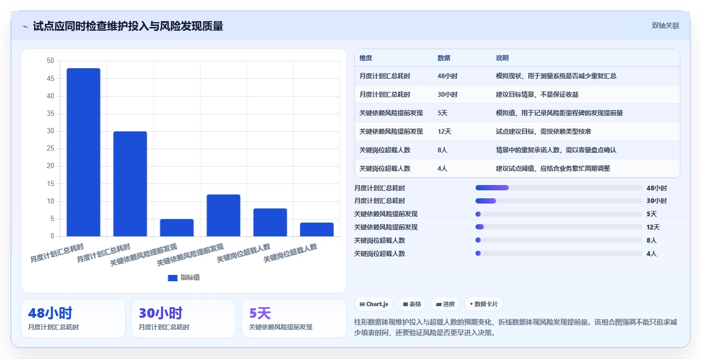
Task: Click the description starting 模拟现状
Action: pos(556,76)
